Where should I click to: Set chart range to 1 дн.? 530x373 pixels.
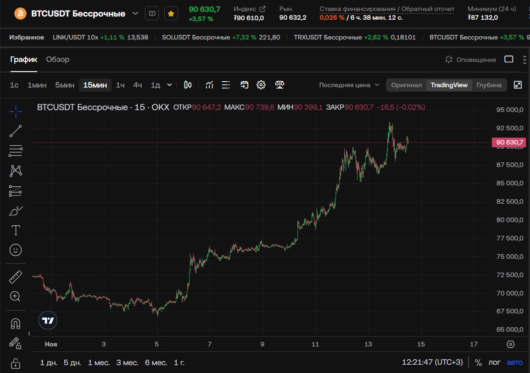[x=49, y=362]
